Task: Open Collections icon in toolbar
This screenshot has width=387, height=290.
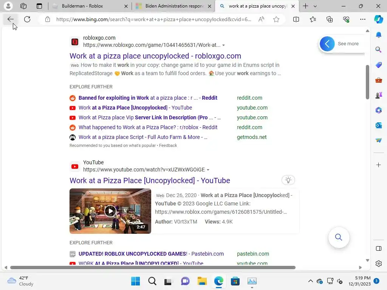Action: (330, 19)
